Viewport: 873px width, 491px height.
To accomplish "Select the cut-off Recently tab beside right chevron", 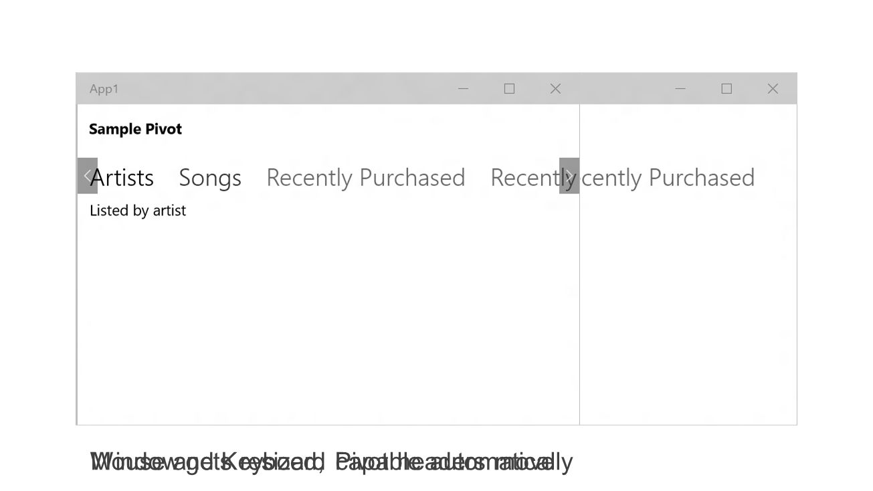I will [x=525, y=178].
